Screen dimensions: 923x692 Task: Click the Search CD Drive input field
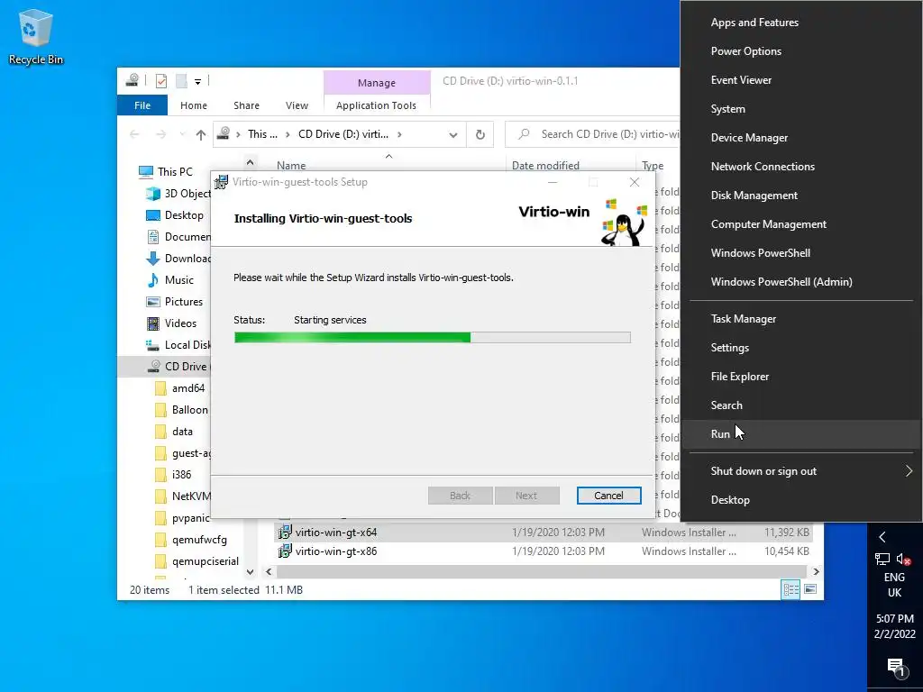592,134
